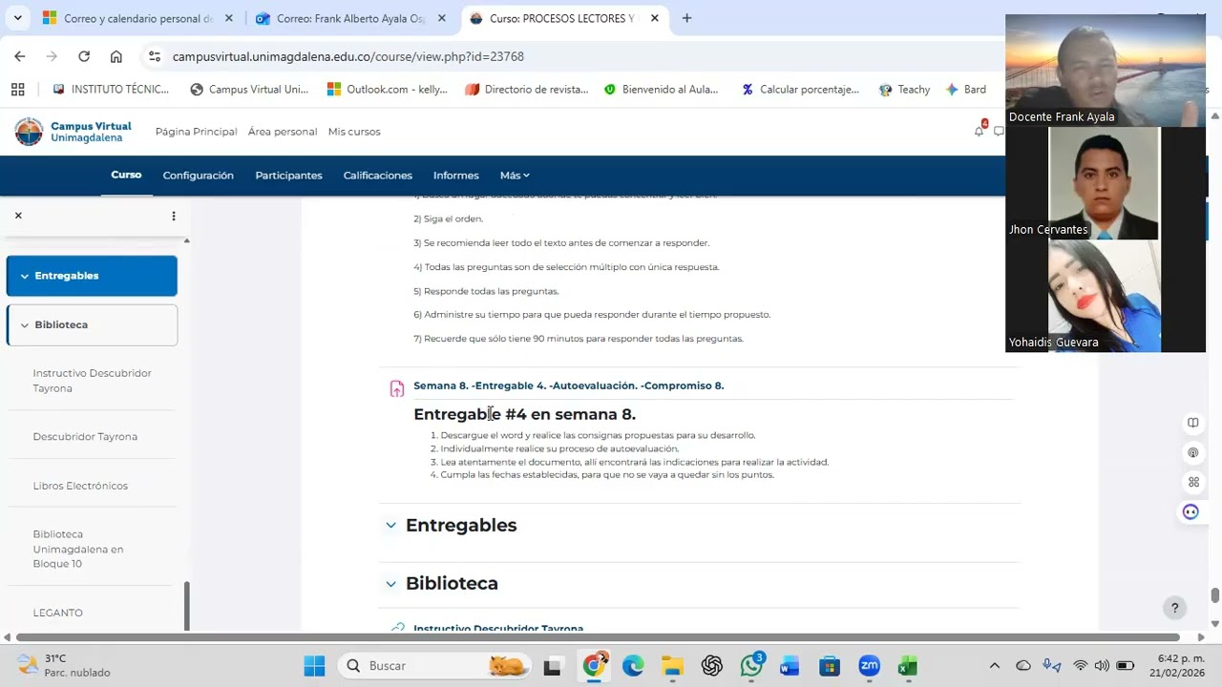This screenshot has width=1222, height=687.
Task: Open the Teachy bookmark
Action: pyautogui.click(x=903, y=89)
